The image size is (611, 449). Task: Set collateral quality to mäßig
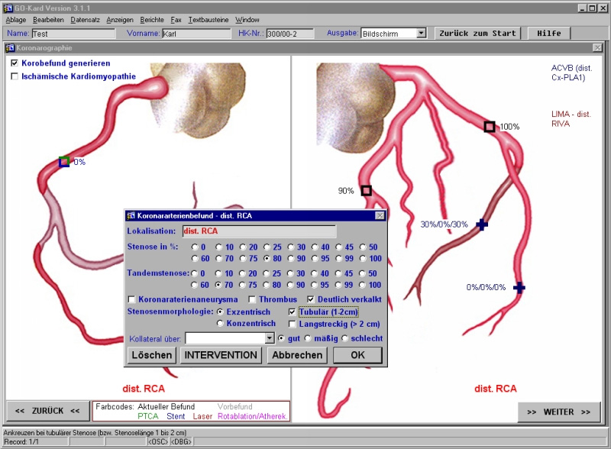(x=308, y=338)
